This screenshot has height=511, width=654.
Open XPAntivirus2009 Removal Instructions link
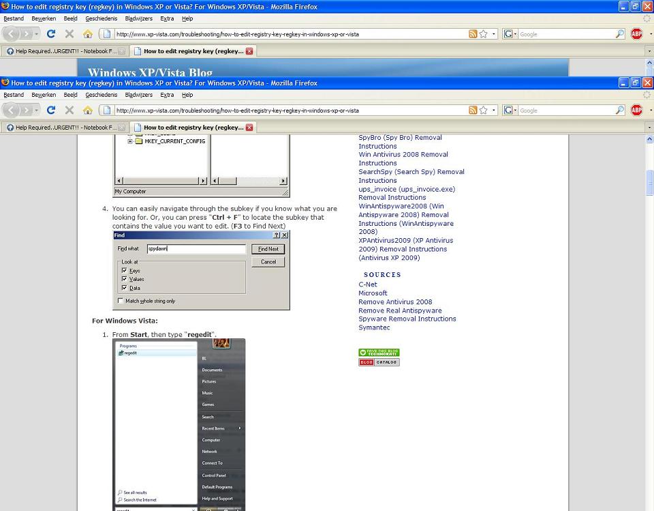[406, 249]
